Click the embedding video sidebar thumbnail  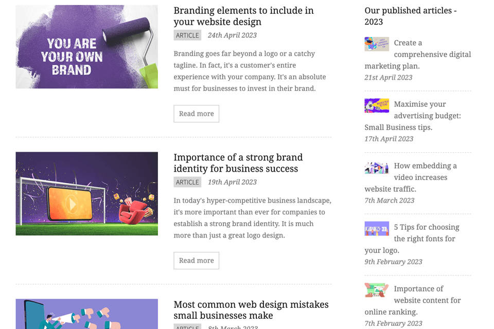(x=377, y=168)
